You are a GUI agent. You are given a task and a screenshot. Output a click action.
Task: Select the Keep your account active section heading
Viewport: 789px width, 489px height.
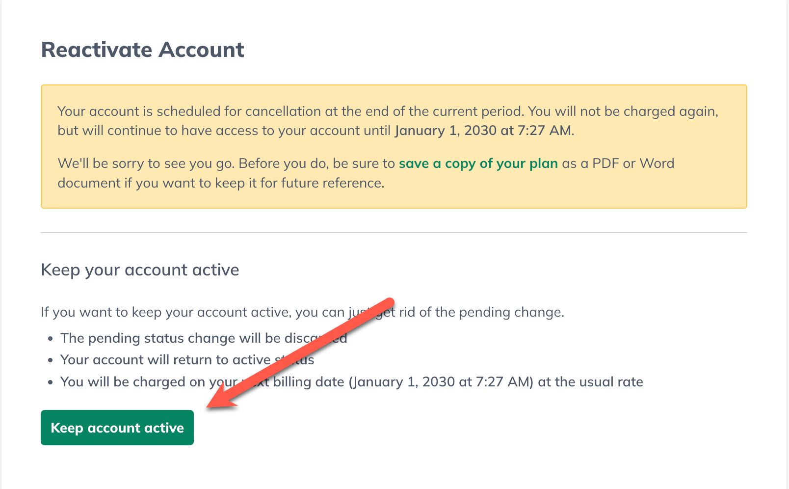pyautogui.click(x=140, y=270)
